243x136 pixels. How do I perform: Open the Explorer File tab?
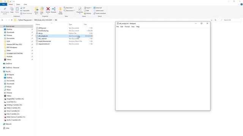coord(3,4)
